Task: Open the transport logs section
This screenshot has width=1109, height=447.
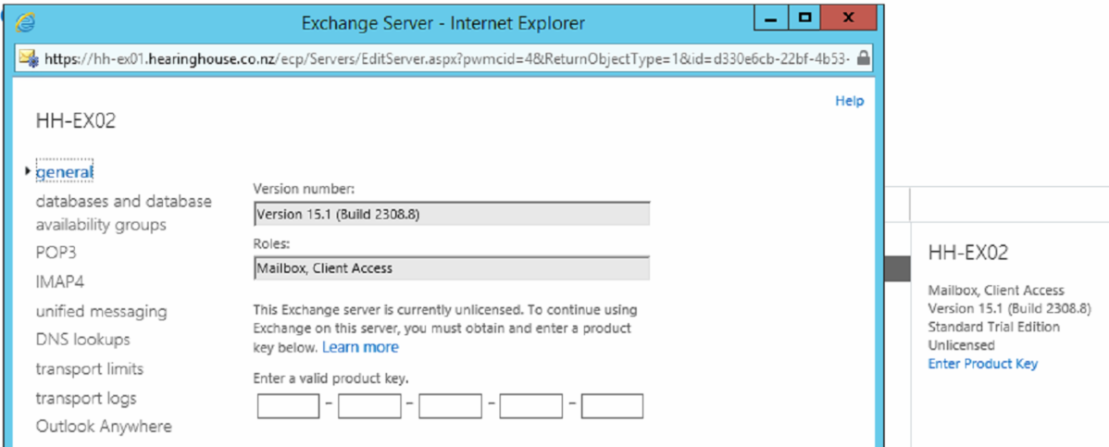Action: [86, 398]
